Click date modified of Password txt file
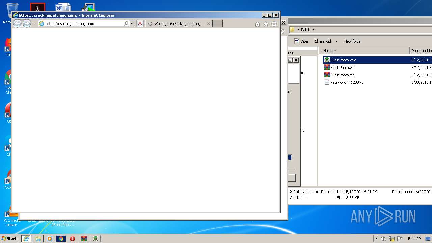This screenshot has height=243, width=432. click(x=421, y=82)
